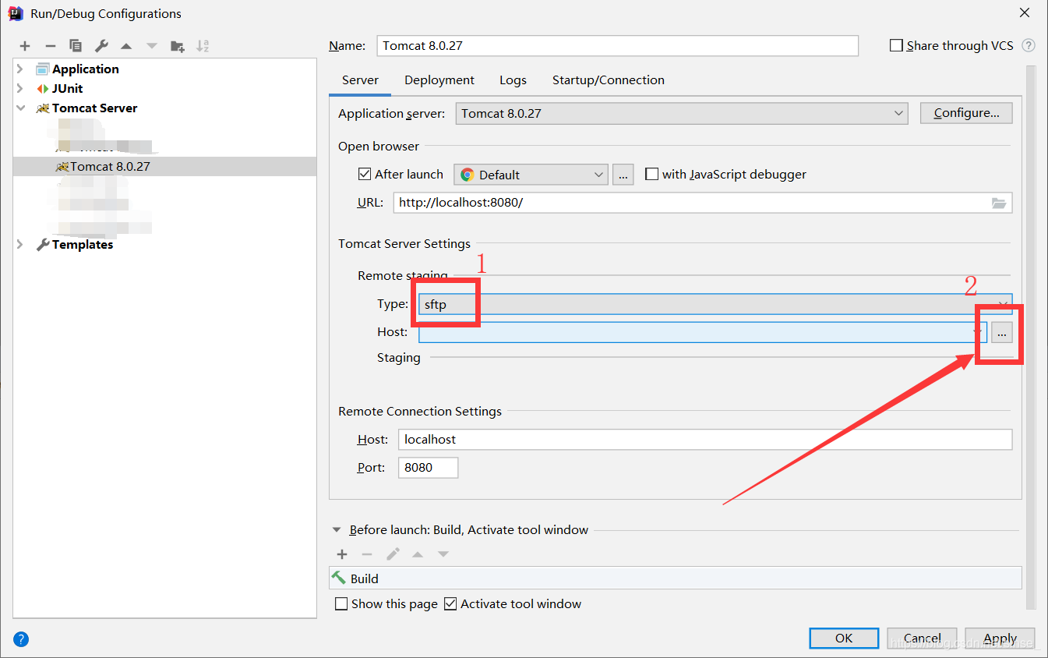
Task: Click the folder icon in URL field
Action: (x=999, y=203)
